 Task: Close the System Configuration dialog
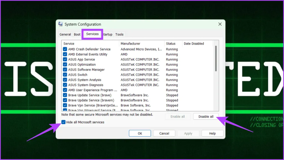(220, 24)
